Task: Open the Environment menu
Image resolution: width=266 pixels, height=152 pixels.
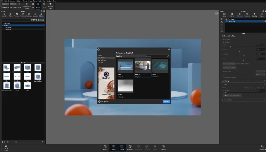Action: [12, 1]
